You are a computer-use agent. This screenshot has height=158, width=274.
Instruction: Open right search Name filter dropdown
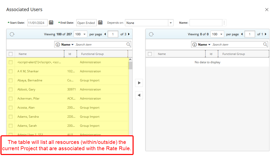[x=204, y=45]
